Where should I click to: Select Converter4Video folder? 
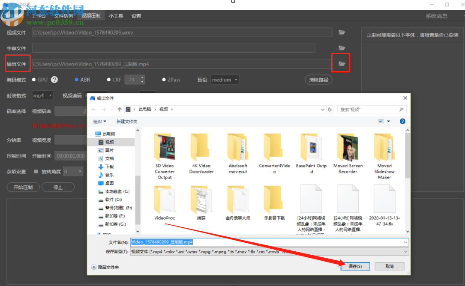pos(274,154)
